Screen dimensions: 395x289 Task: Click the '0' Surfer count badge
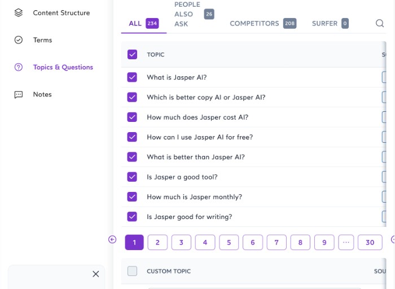pyautogui.click(x=345, y=24)
